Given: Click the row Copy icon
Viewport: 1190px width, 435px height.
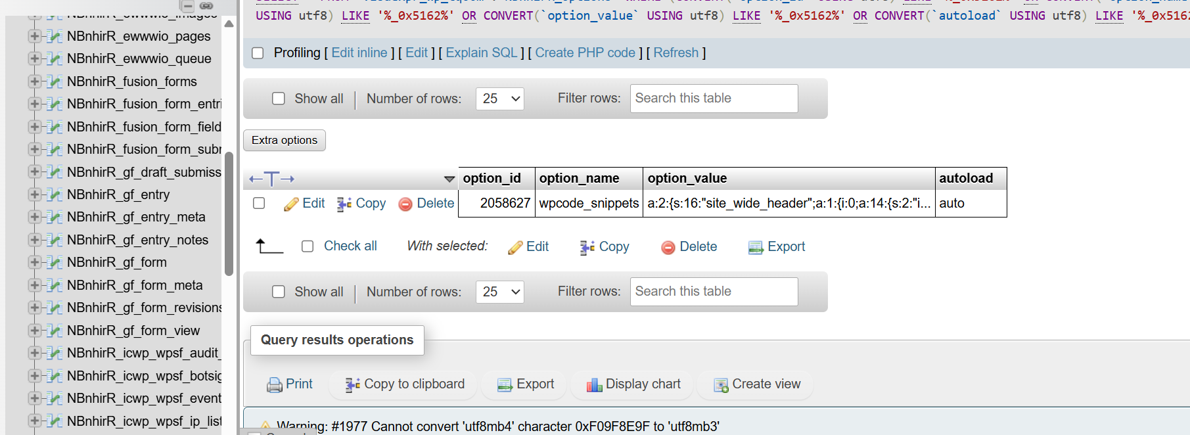Looking at the screenshot, I should point(344,204).
